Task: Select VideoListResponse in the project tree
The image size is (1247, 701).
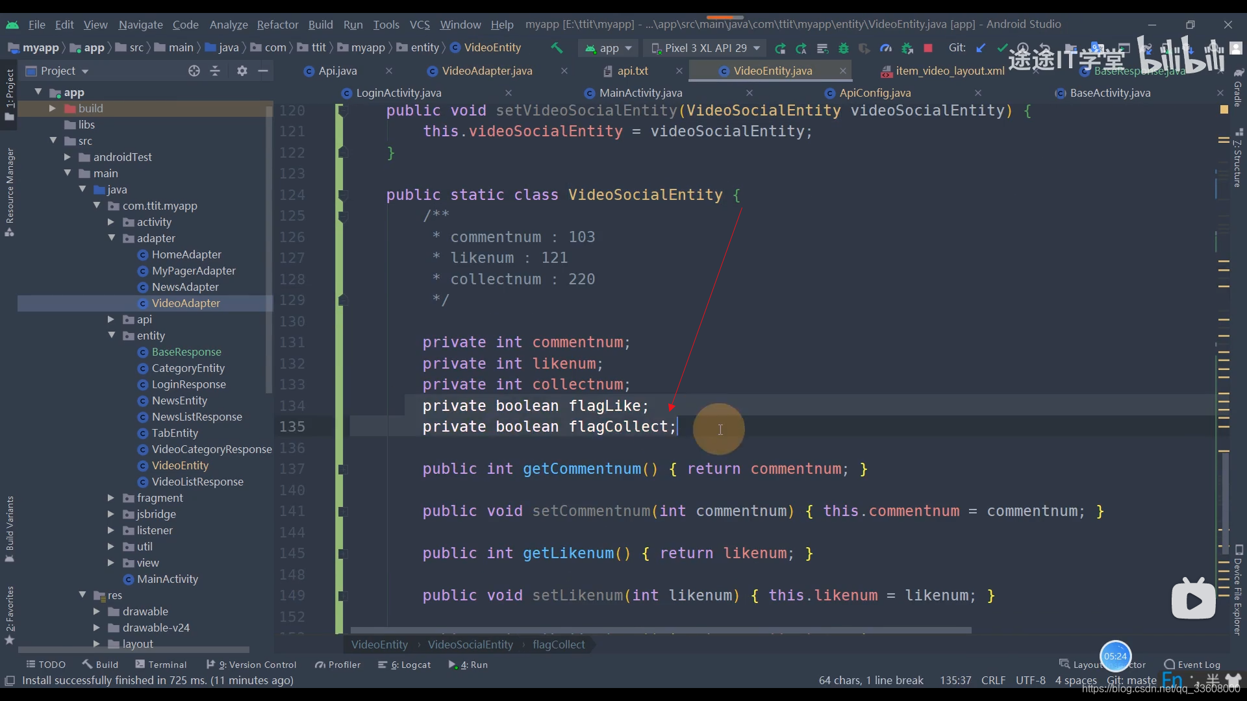Action: (x=197, y=482)
